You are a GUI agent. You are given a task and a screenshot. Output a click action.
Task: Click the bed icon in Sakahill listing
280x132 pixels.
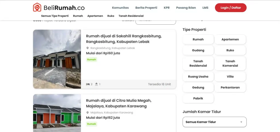click(x=88, y=84)
